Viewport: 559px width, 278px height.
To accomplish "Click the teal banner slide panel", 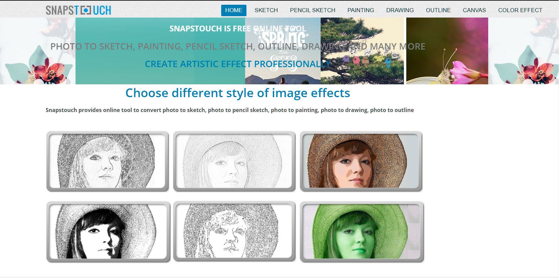I will click(160, 51).
